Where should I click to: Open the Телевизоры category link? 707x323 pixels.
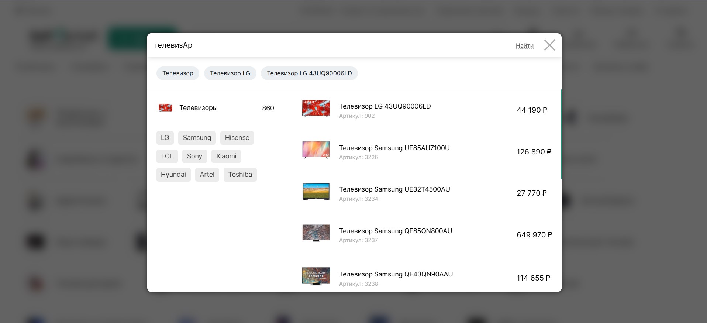pos(199,108)
